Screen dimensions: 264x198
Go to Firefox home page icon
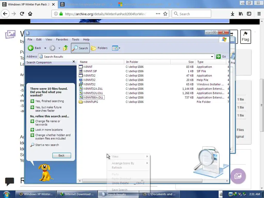coord(30,14)
